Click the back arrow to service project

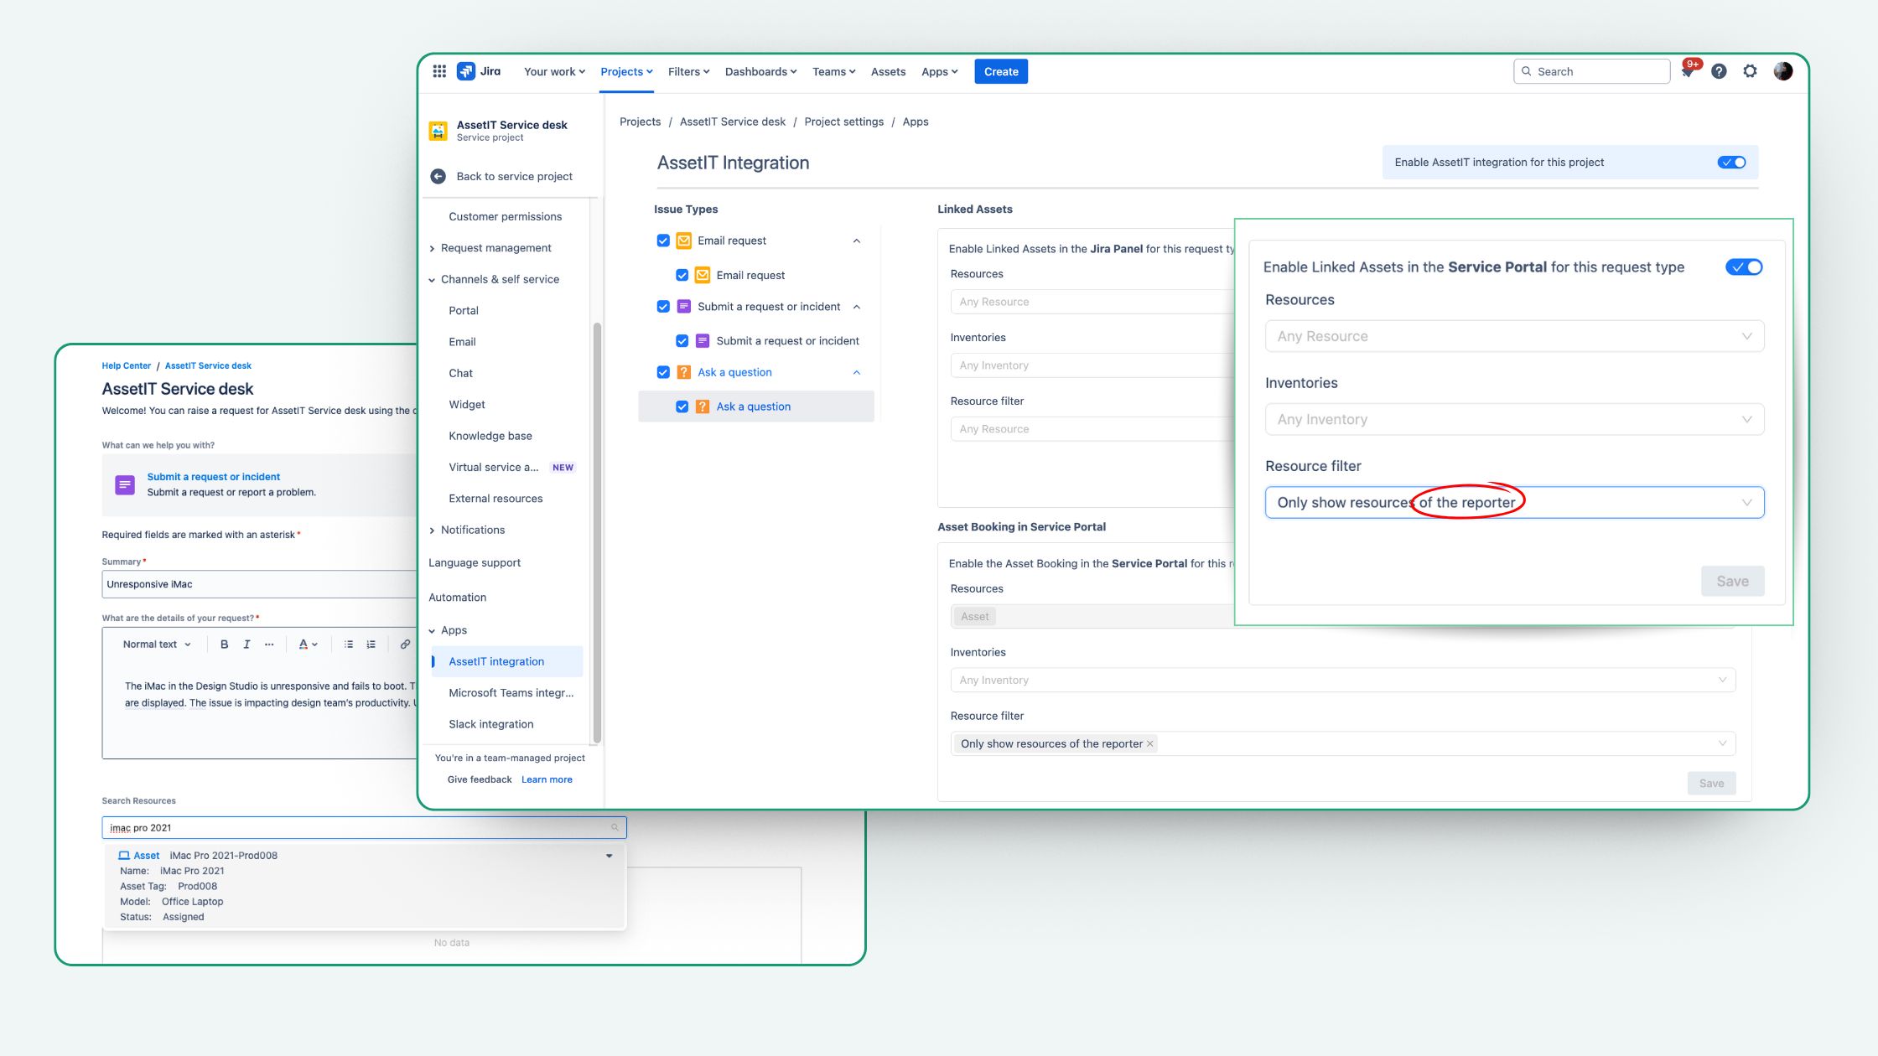pos(438,176)
